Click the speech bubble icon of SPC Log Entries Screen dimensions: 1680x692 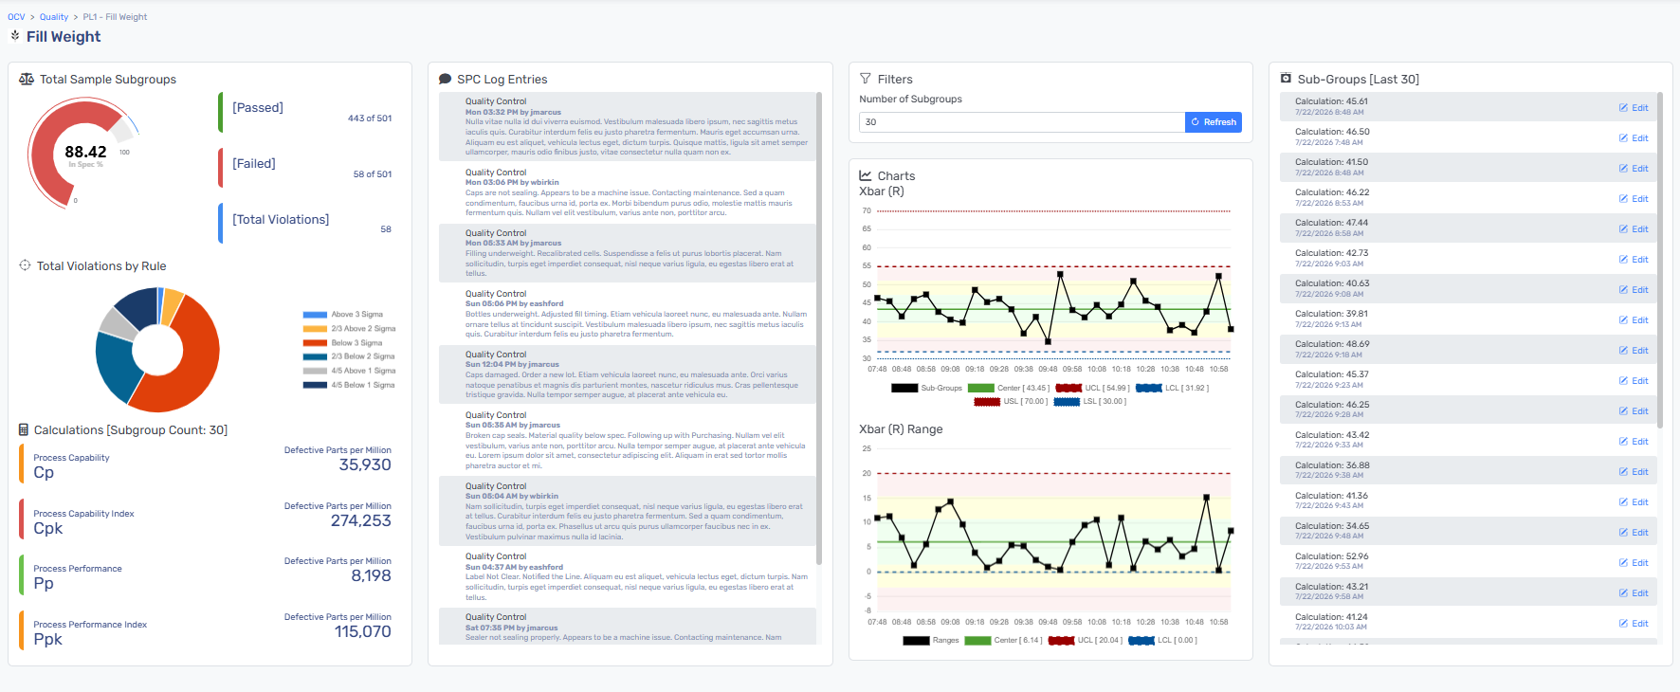tap(445, 80)
